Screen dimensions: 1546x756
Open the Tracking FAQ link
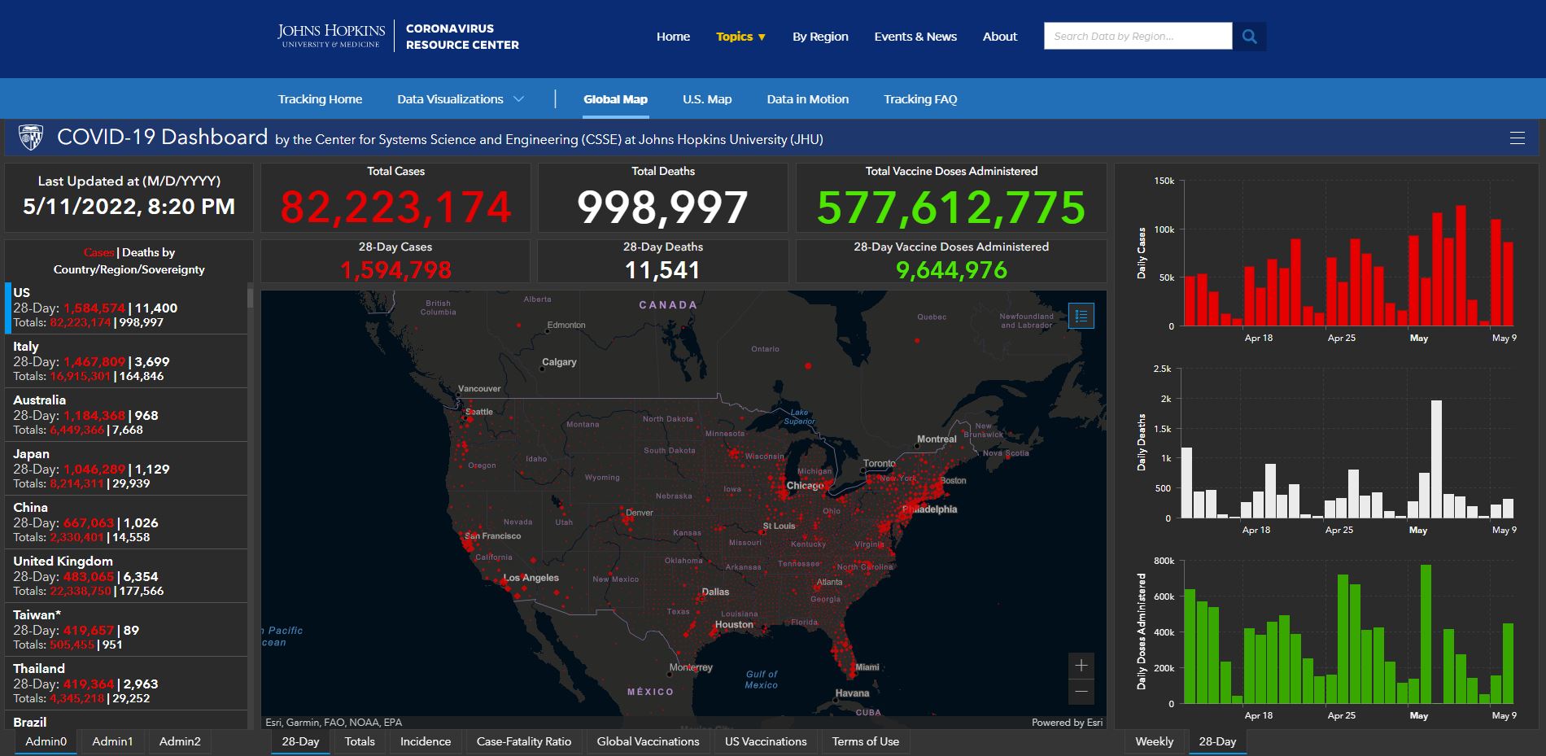920,99
